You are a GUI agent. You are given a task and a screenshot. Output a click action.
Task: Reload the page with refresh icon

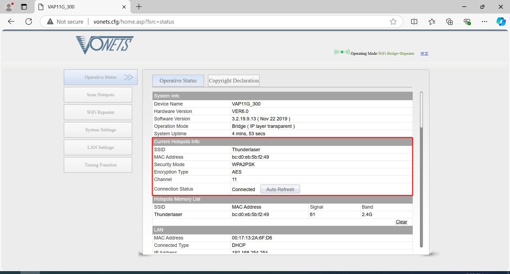coord(29,22)
